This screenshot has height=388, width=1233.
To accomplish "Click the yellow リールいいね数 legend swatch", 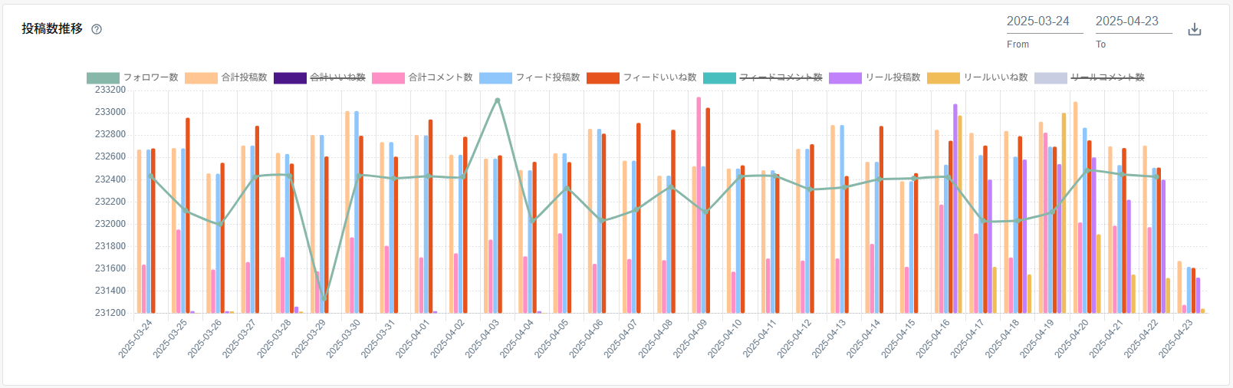I will coord(943,78).
